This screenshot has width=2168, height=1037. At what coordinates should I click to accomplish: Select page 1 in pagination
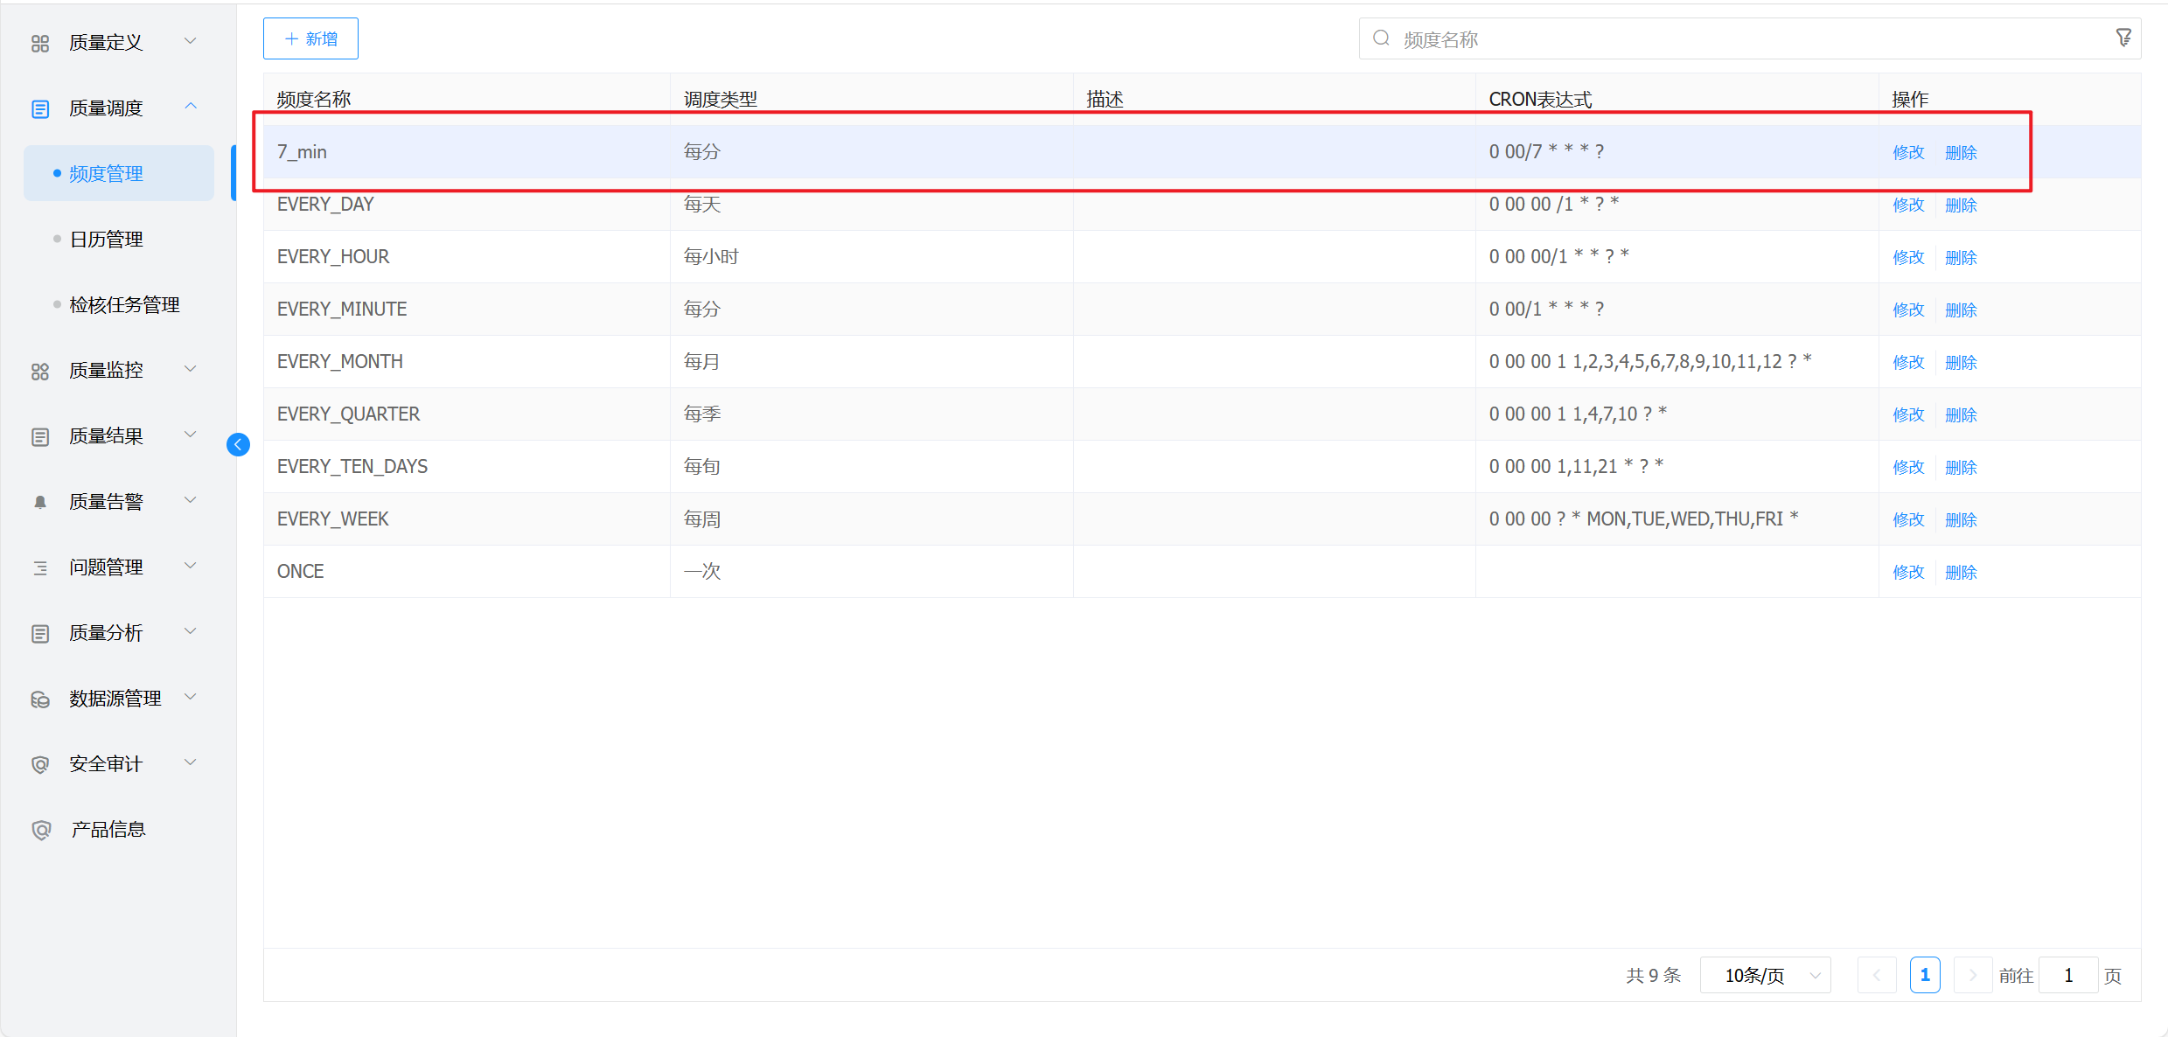[1924, 975]
